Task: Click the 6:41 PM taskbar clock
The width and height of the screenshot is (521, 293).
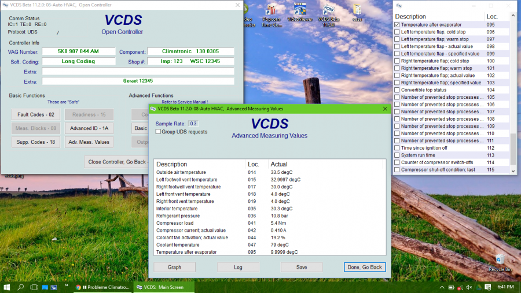Action: click(506, 287)
